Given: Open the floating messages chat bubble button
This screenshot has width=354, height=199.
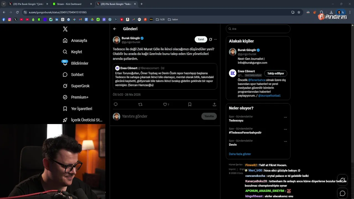Looking at the screenshot, I should 342,193.
